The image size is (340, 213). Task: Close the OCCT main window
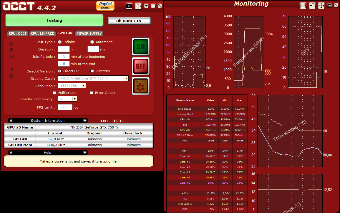coord(160,6)
